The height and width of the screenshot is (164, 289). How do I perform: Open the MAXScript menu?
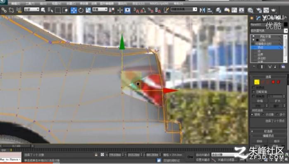(x=159, y=3)
